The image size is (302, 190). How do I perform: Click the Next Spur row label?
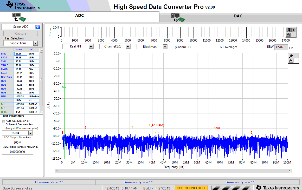(x=7, y=77)
